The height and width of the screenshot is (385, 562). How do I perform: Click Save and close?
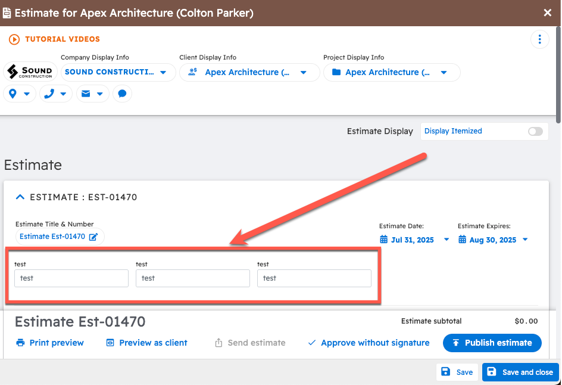520,372
